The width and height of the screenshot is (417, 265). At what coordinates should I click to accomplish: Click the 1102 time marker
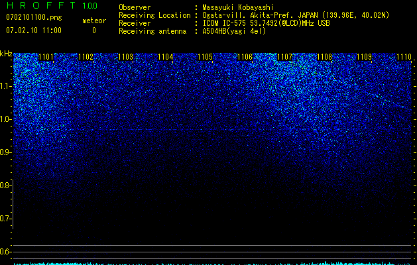[x=86, y=57]
